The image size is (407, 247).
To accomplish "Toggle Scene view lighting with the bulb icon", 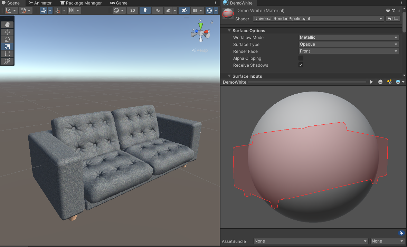I will [x=145, y=10].
